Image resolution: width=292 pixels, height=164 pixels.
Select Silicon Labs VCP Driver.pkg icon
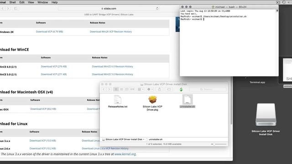(x=152, y=99)
